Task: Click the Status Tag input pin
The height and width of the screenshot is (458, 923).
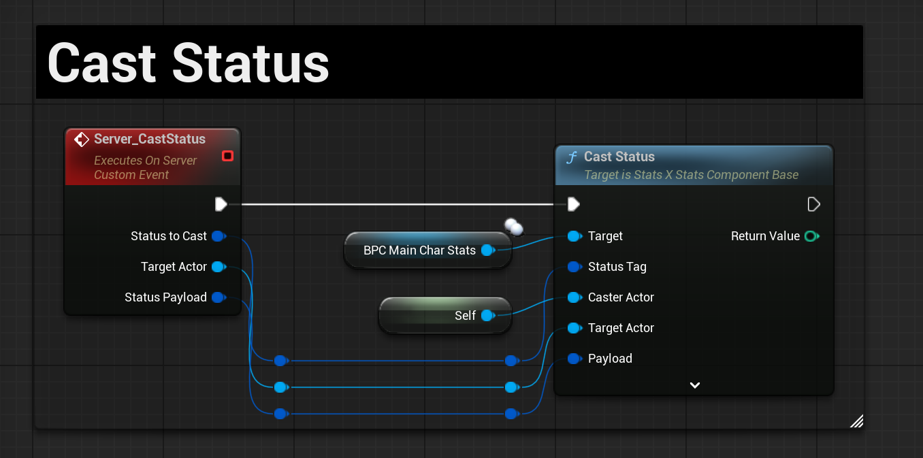Action: click(x=574, y=267)
